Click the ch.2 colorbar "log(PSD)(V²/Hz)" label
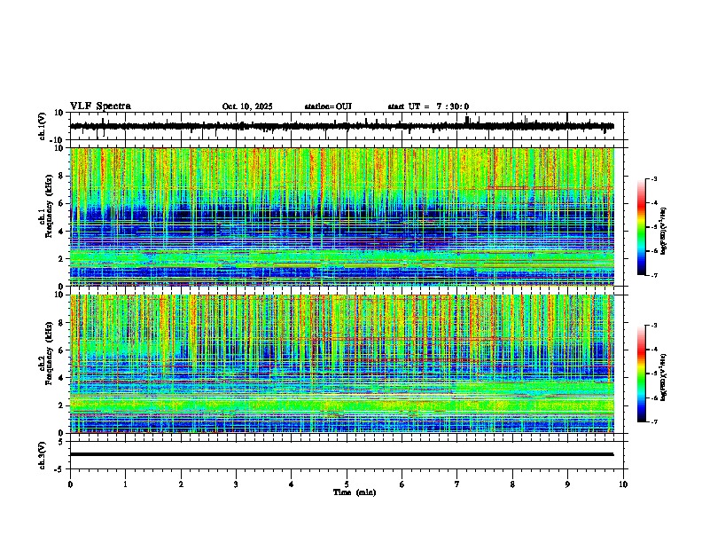Viewport: 702px width, 543px height. (x=663, y=377)
